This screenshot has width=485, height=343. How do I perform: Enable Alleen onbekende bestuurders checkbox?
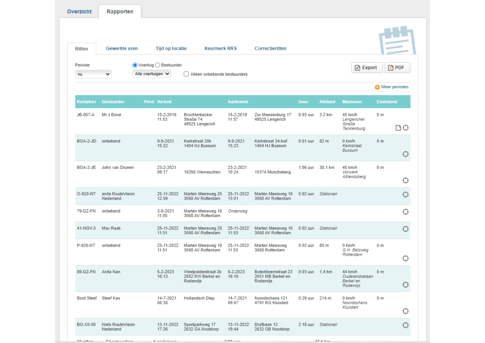click(x=186, y=74)
